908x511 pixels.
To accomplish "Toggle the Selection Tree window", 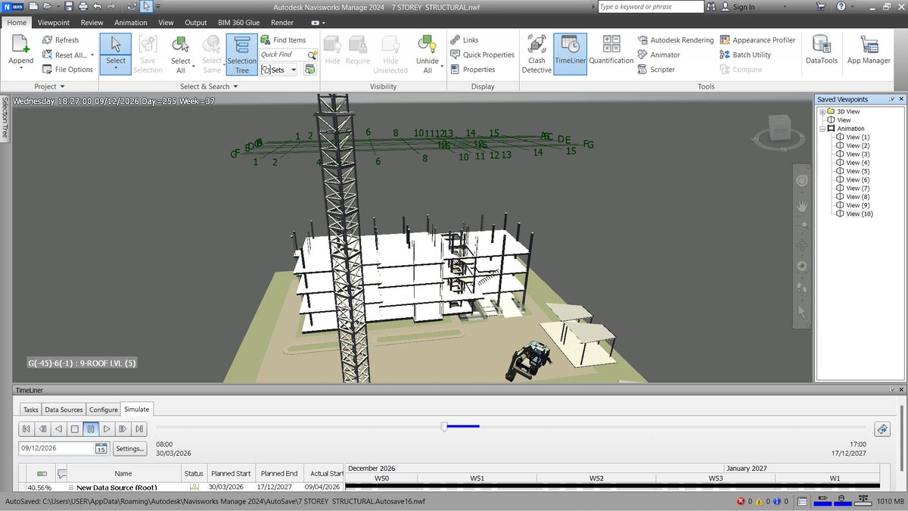I will (242, 54).
